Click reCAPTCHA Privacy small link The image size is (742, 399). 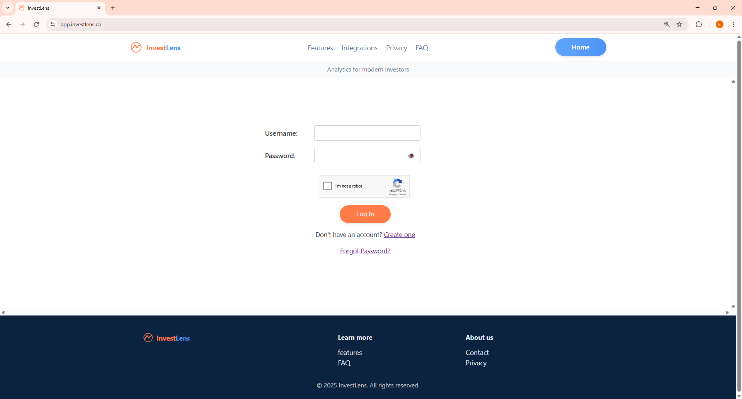[x=393, y=194]
